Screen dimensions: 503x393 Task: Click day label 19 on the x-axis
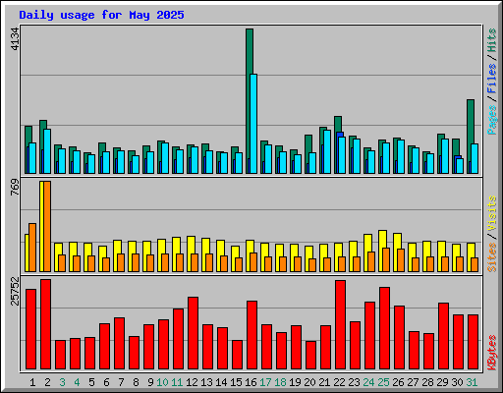(295, 382)
